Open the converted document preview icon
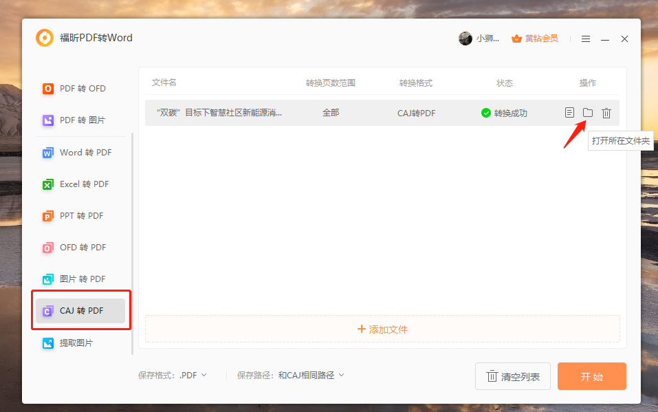The height and width of the screenshot is (412, 658). [569, 113]
